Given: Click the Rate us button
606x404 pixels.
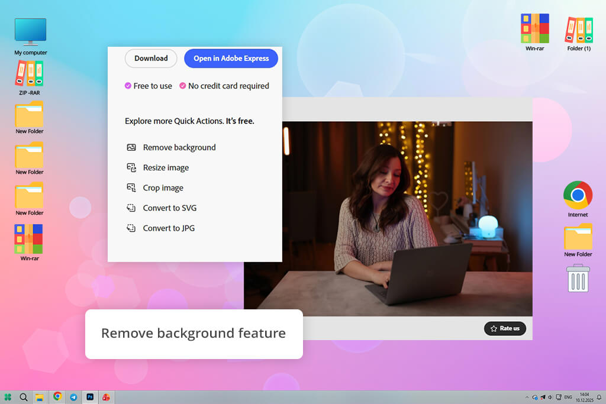Looking at the screenshot, I should (x=505, y=328).
